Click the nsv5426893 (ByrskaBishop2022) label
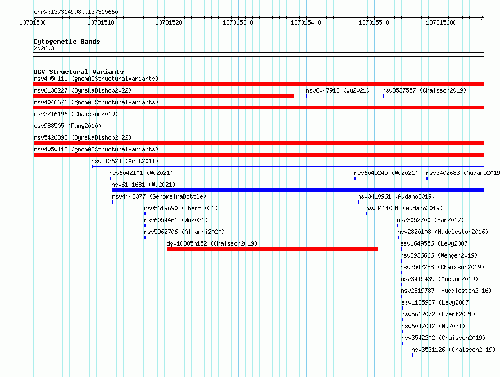This screenshot has width=500, height=377. tap(83, 137)
